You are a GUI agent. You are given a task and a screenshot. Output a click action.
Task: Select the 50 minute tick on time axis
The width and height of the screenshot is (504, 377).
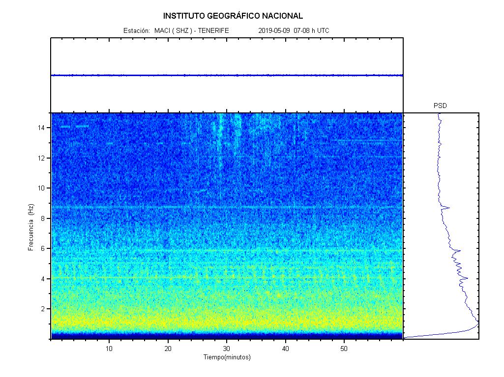[x=344, y=349]
